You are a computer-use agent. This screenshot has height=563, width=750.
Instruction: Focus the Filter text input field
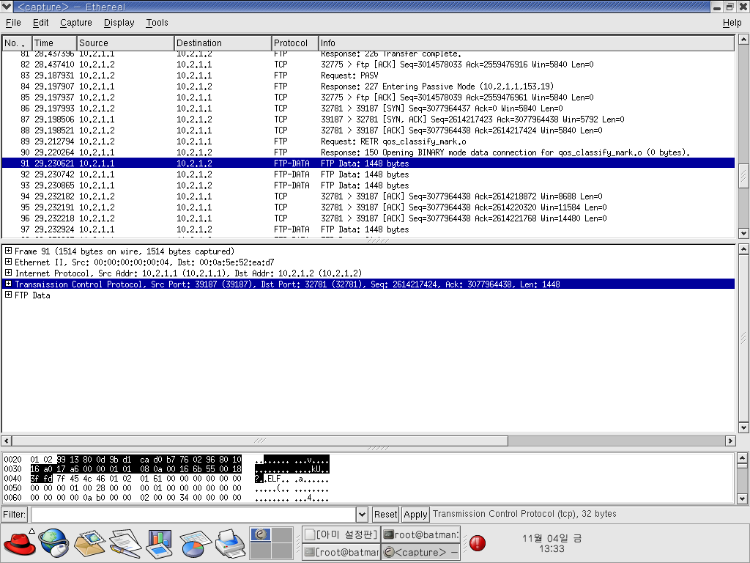tap(193, 515)
